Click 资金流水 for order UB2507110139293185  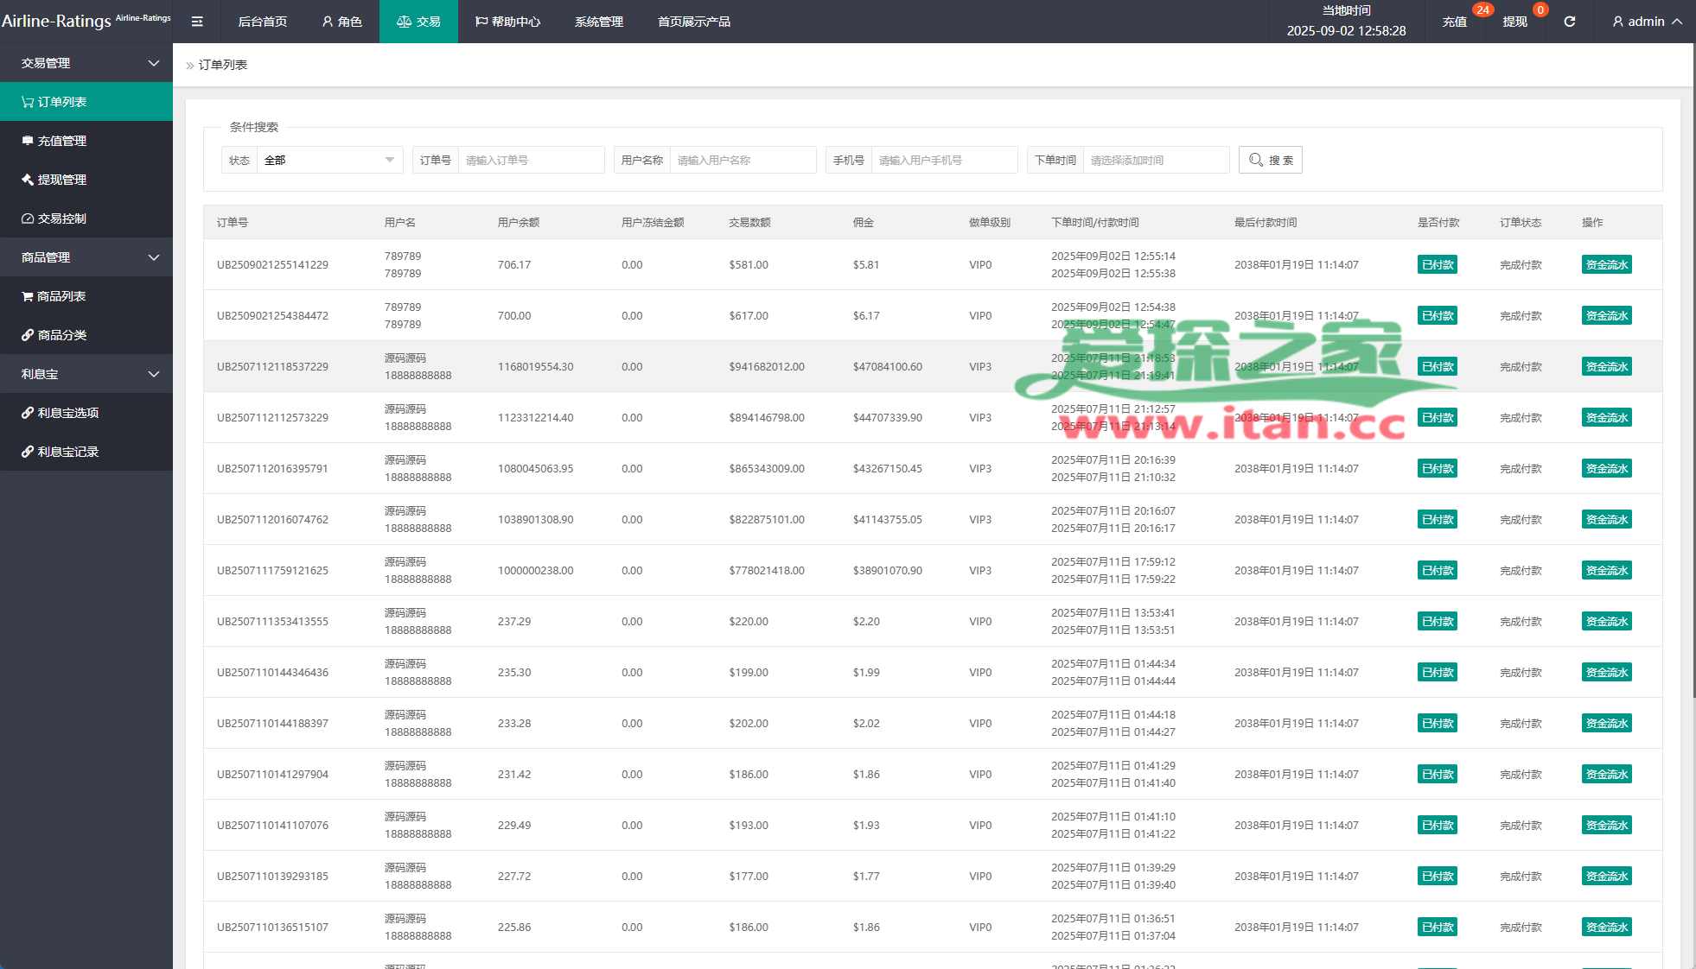(1607, 877)
